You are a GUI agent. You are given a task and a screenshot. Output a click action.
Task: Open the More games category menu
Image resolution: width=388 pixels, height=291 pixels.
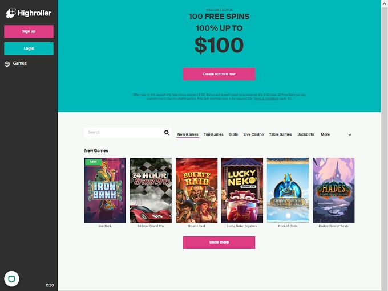[325, 134]
